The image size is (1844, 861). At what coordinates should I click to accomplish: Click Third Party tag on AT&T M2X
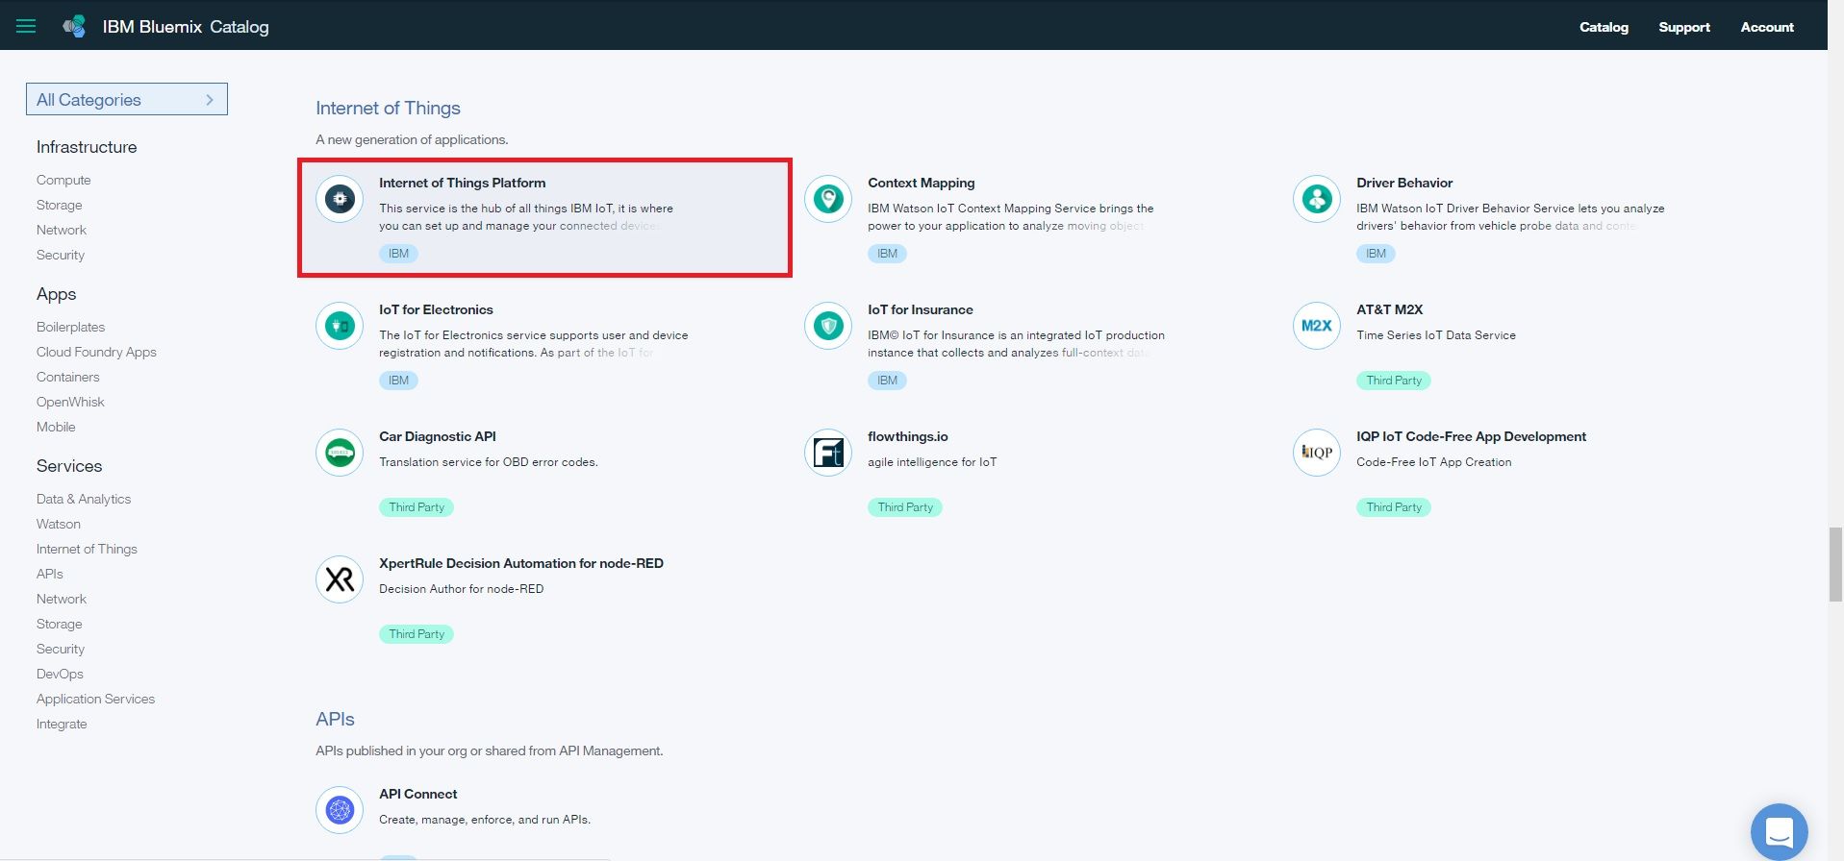click(x=1394, y=381)
